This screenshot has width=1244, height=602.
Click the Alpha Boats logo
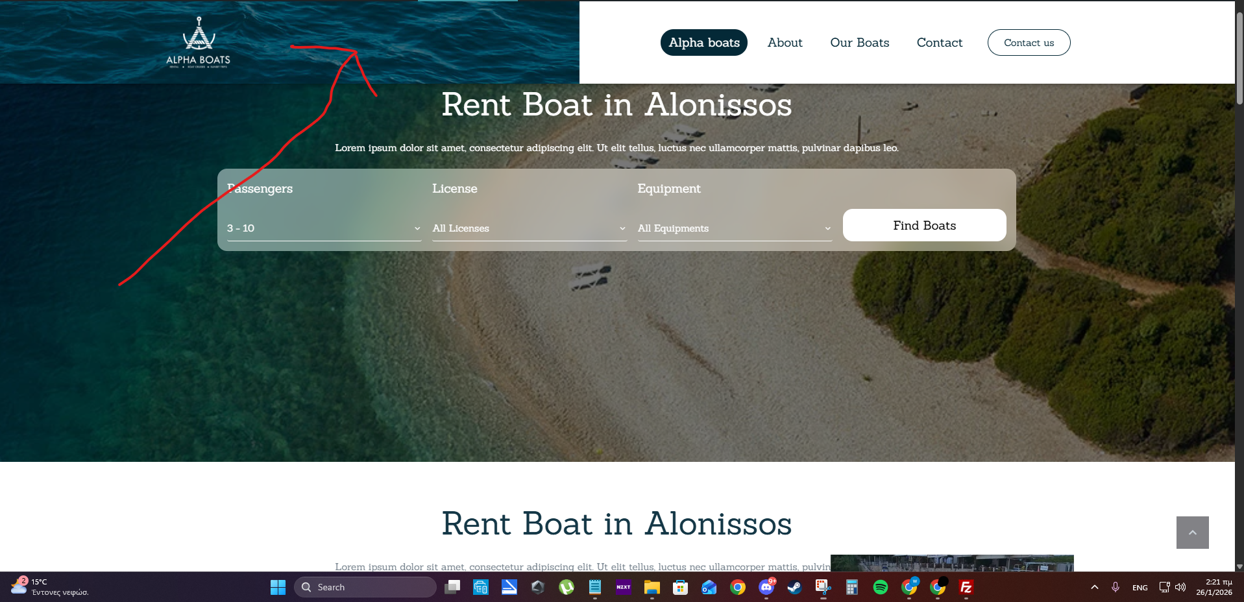point(199,42)
